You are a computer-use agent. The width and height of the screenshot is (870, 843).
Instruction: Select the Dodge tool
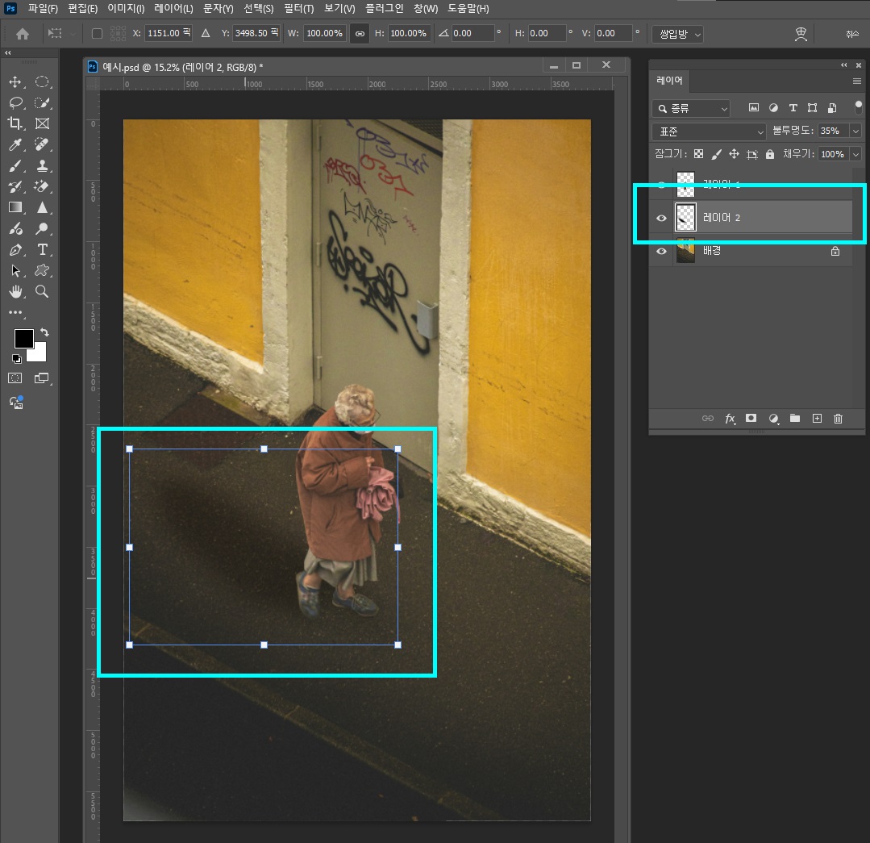tap(42, 228)
